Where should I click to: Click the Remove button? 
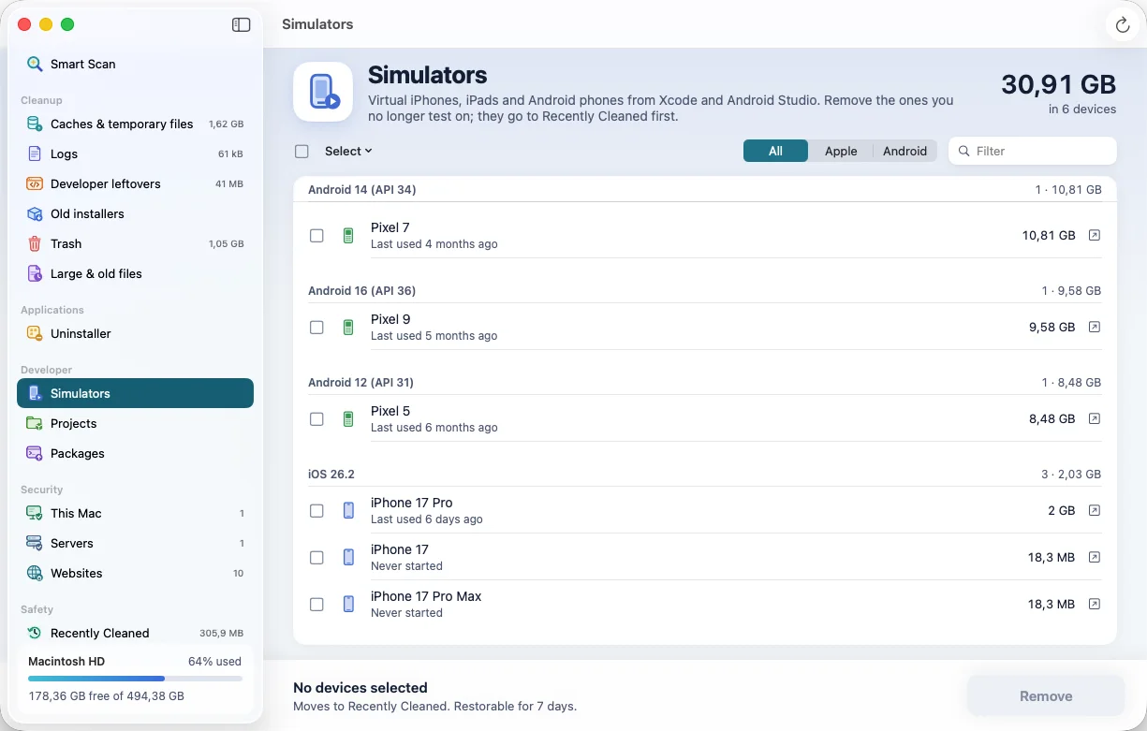(1046, 696)
